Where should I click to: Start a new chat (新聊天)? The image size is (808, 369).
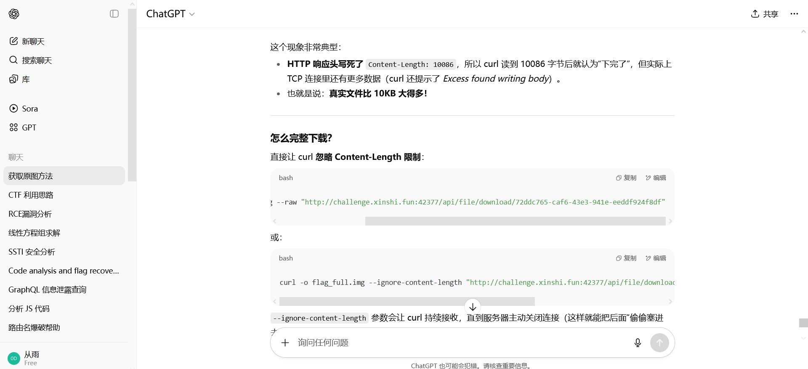point(33,41)
